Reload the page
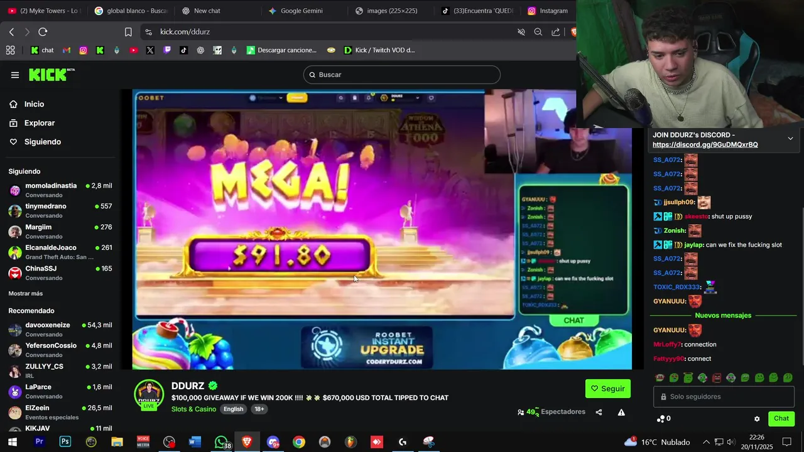Screen dimensions: 804x452 43,32
